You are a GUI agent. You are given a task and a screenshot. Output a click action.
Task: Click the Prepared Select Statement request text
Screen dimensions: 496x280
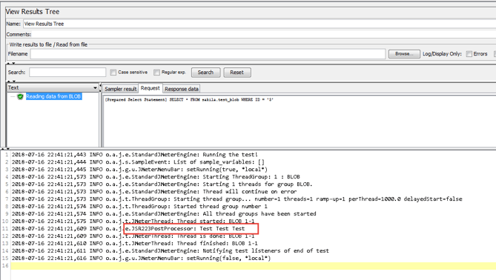[x=189, y=99]
